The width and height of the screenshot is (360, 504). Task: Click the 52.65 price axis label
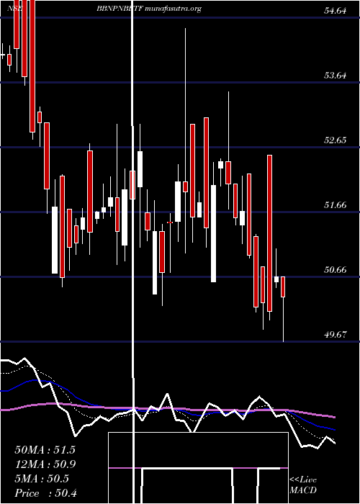point(336,140)
